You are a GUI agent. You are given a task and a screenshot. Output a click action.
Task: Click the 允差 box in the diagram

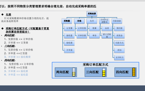pyautogui.click(x=92, y=21)
